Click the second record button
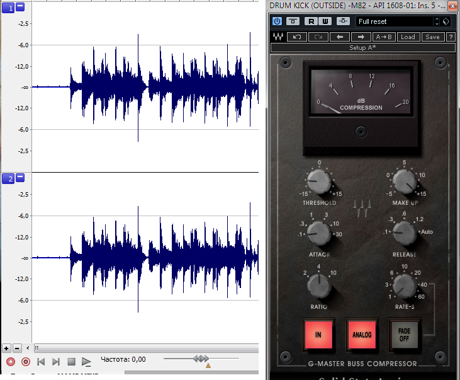This screenshot has width=460, height=380. (26, 362)
